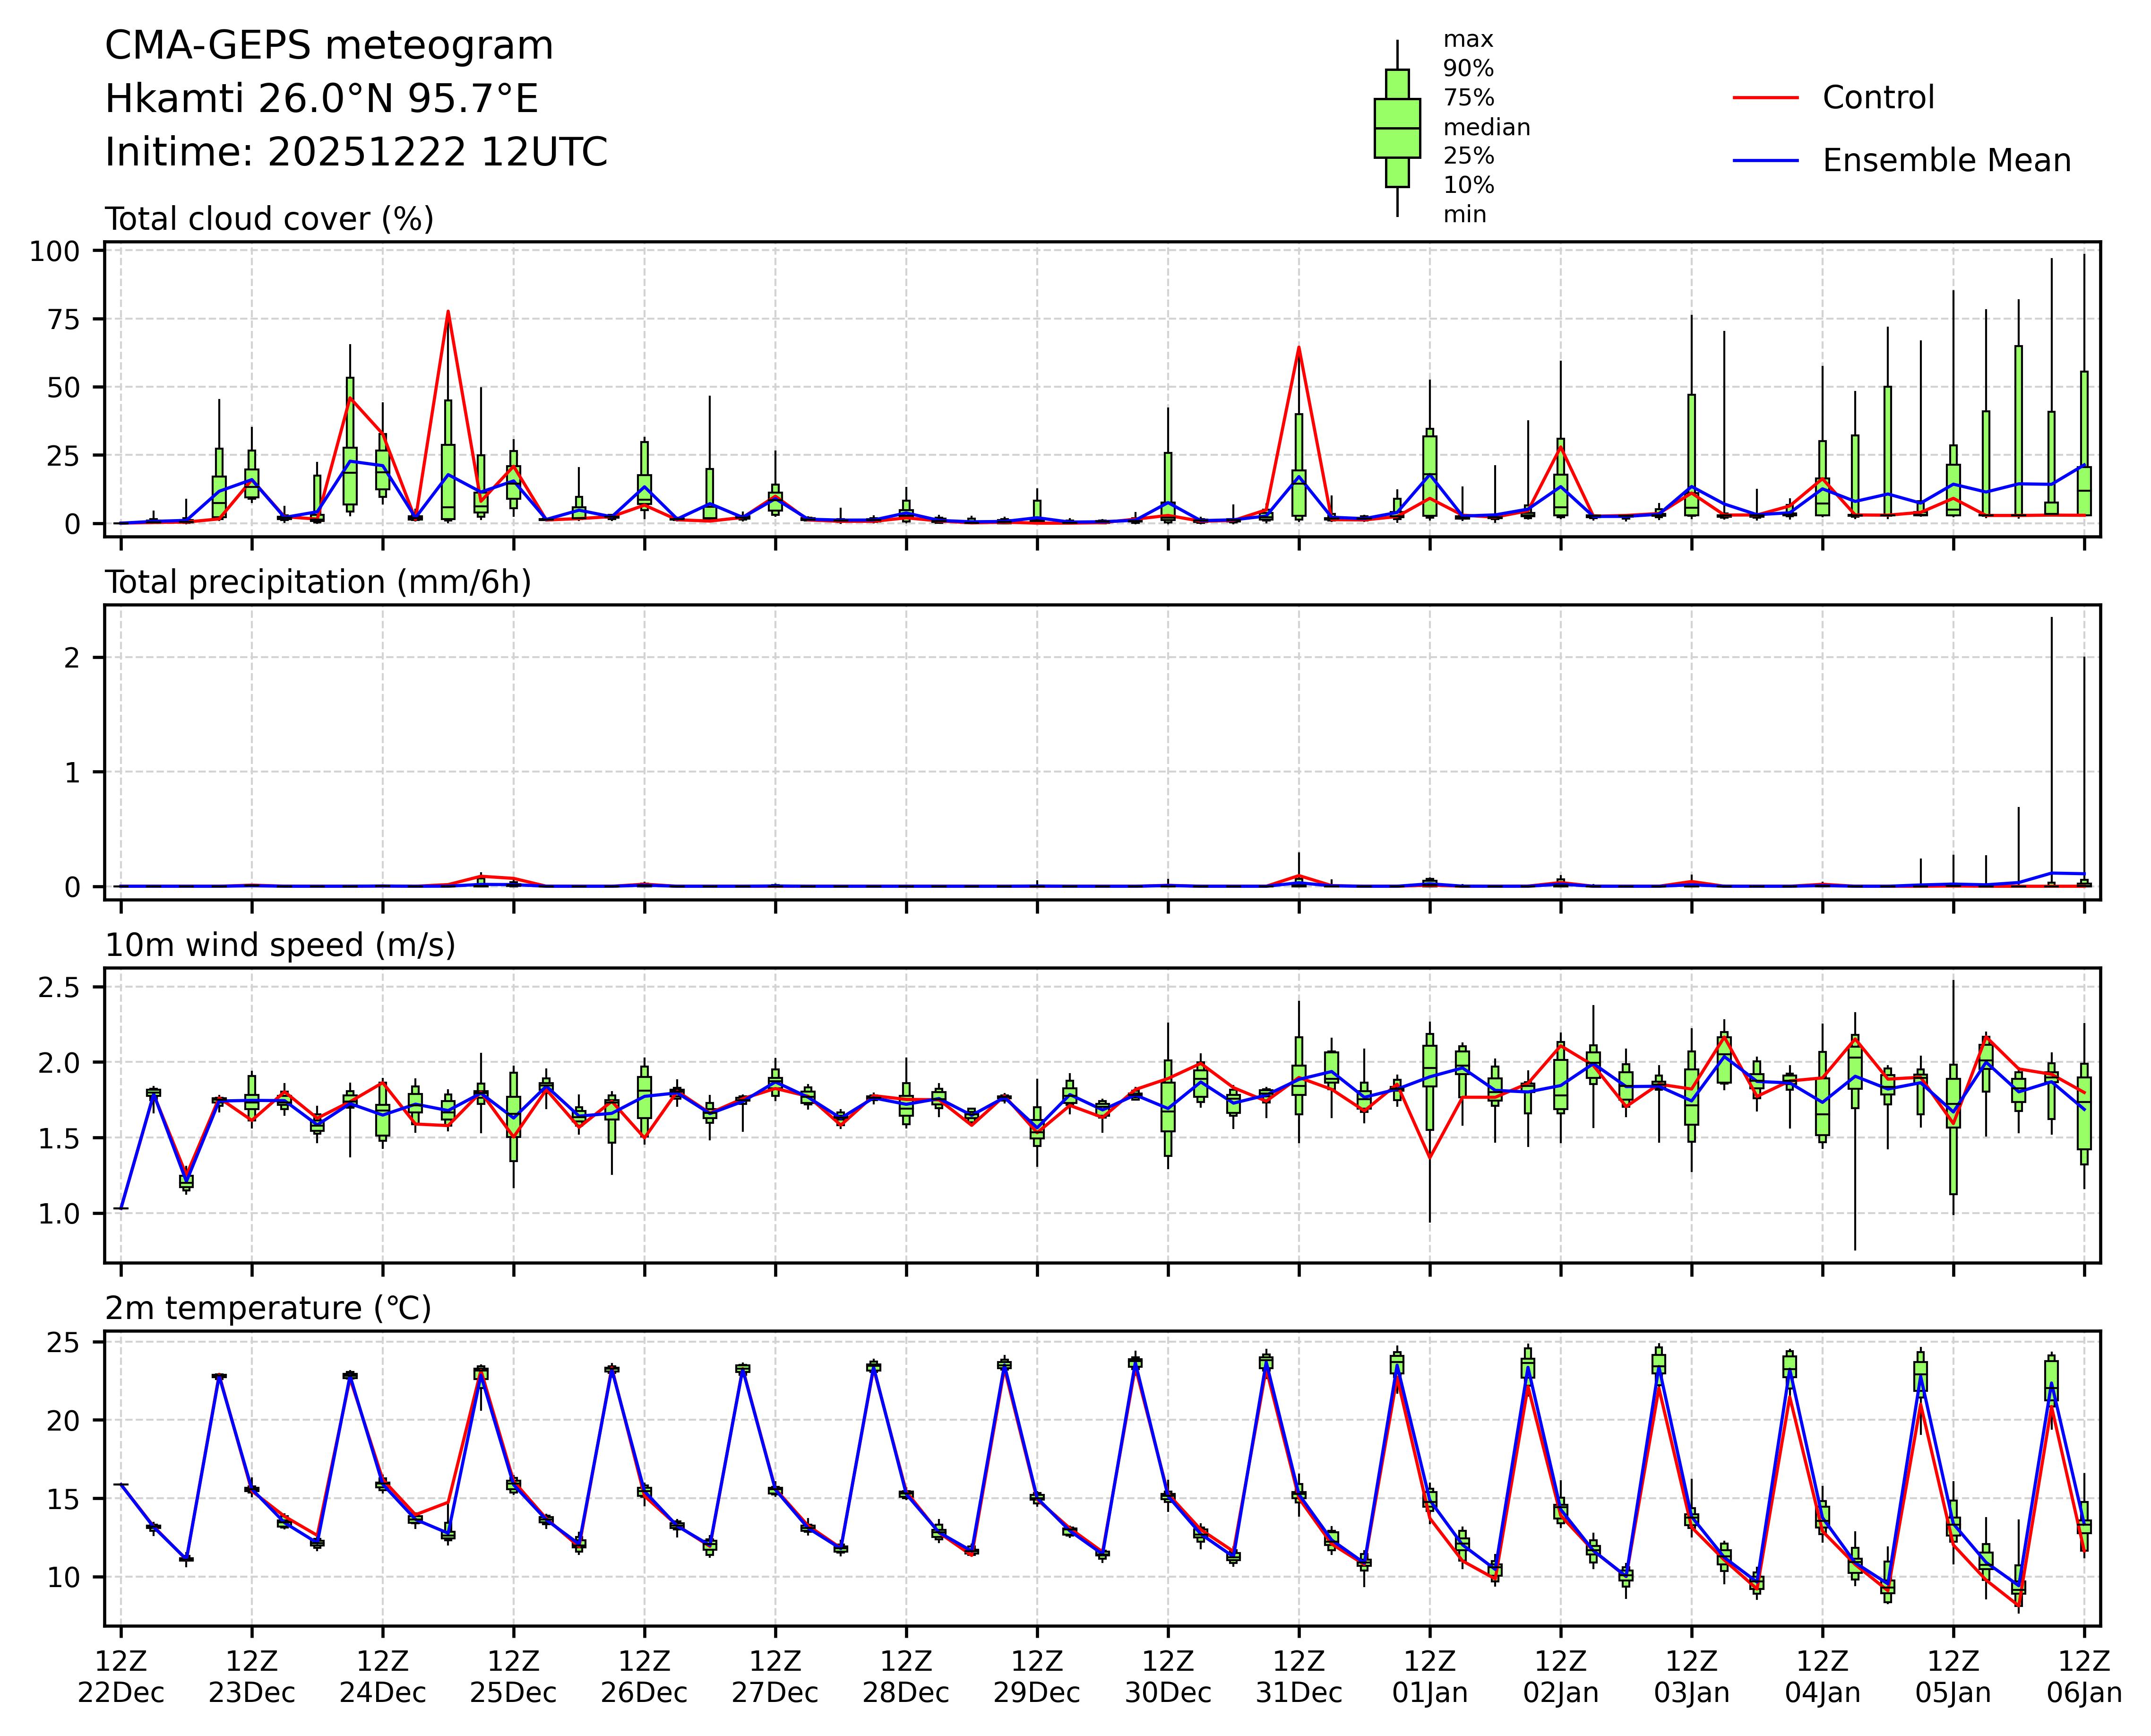2151x1736 pixels.
Task: Click the red Control legend line
Action: pyautogui.click(x=1765, y=98)
